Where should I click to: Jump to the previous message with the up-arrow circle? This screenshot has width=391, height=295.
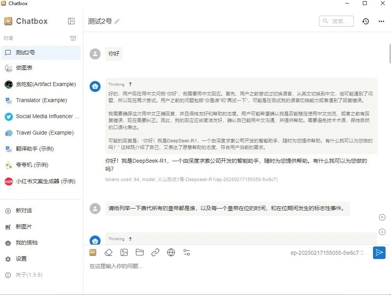[x=382, y=218]
